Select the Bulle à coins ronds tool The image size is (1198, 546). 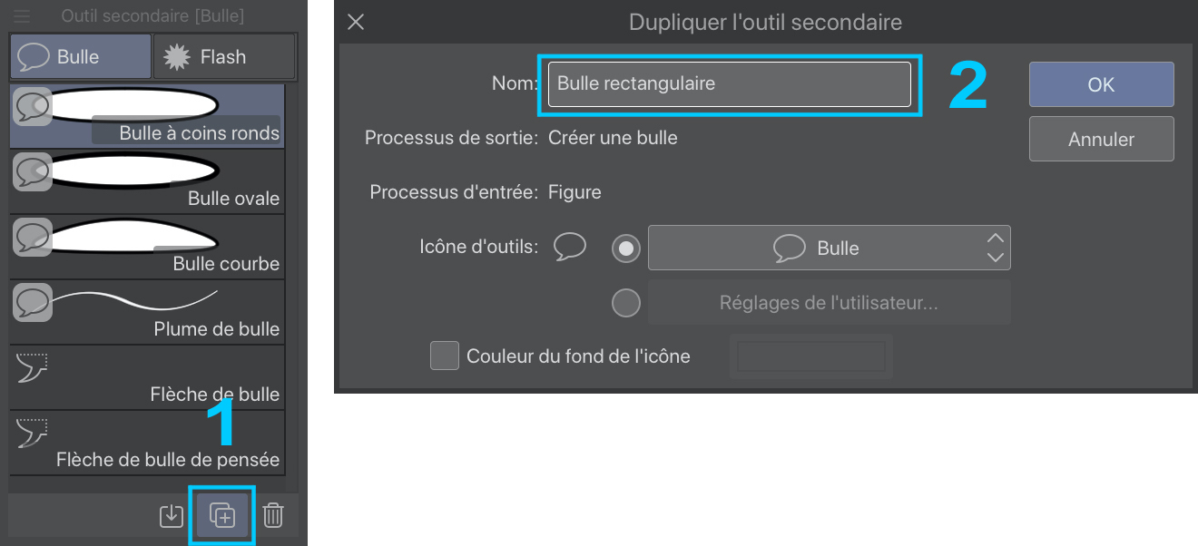coord(147,116)
